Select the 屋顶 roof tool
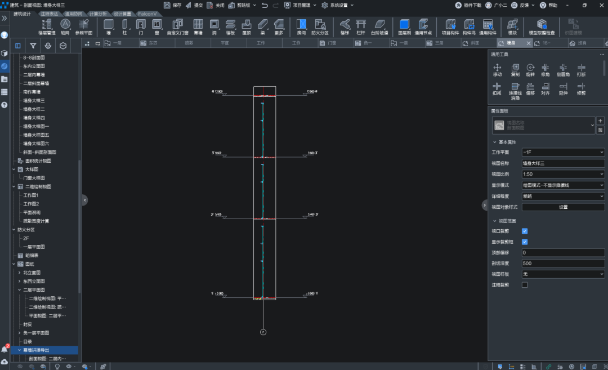This screenshot has width=608, height=370. [x=247, y=27]
